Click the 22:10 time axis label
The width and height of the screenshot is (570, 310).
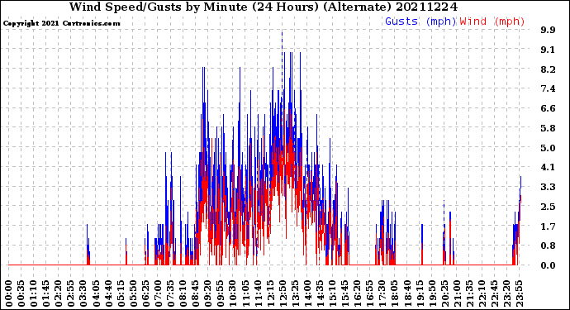pos(482,293)
